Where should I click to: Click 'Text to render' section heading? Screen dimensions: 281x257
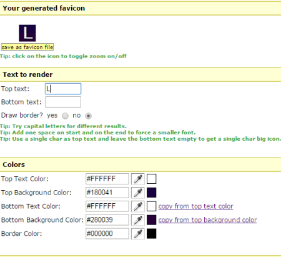[x=27, y=74]
